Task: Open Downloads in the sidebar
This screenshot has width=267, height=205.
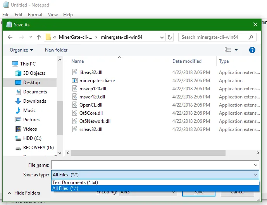Action: [34, 101]
